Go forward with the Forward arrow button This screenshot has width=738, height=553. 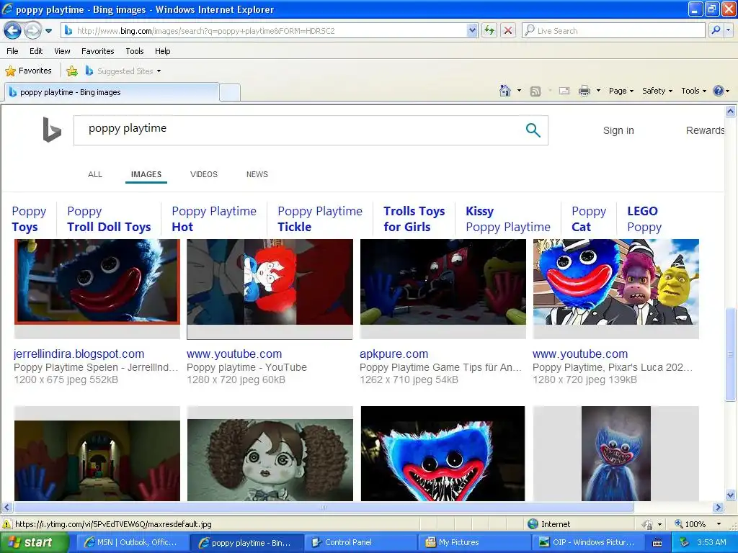click(32, 31)
